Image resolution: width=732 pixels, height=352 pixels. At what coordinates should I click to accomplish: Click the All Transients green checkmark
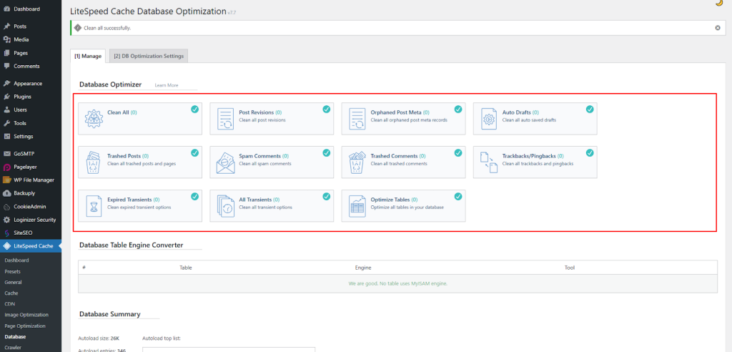(327, 197)
